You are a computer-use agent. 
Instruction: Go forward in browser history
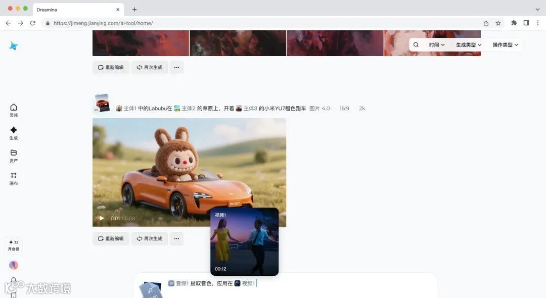click(21, 23)
